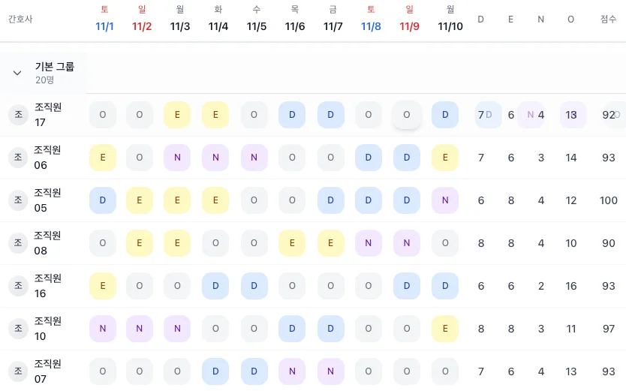Click the 11/1 Saturday date header
Viewport: 626px width, 391px height.
click(x=104, y=20)
